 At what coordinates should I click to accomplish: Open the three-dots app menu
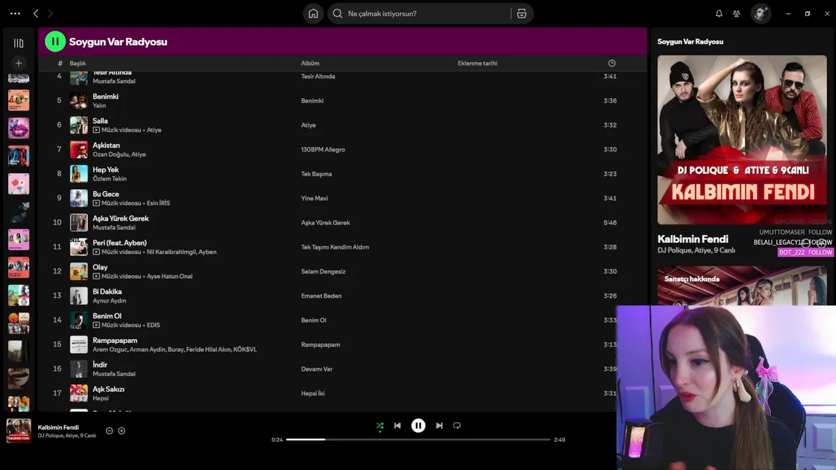[15, 13]
